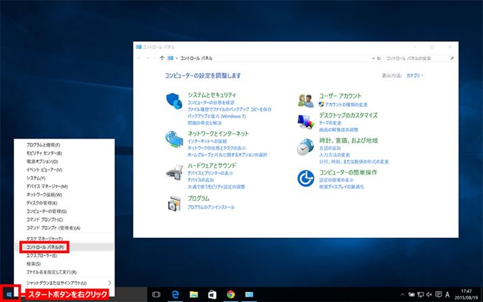483x302 pixels.
Task: Click the Programs category icon
Action: coord(174,203)
